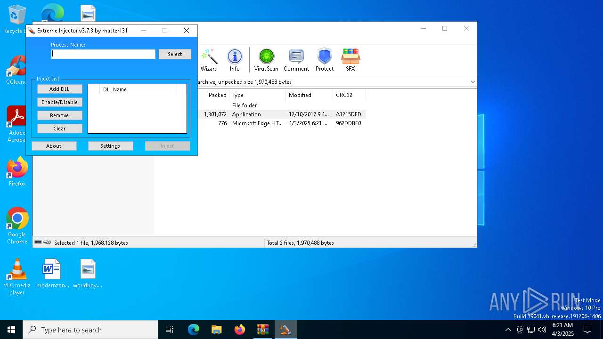Image resolution: width=603 pixels, height=339 pixels.
Task: Launch Firefox from the desktop
Action: (17, 171)
